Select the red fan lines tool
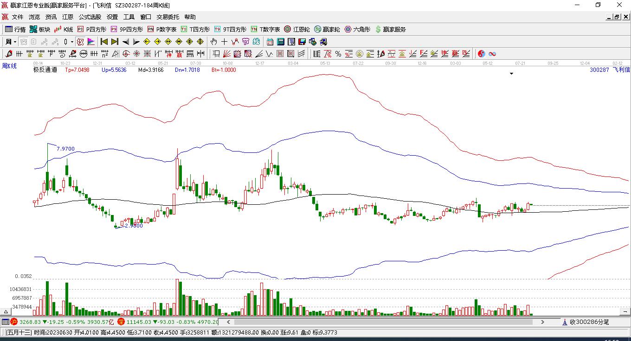The width and height of the screenshot is (631, 341). tap(227, 54)
